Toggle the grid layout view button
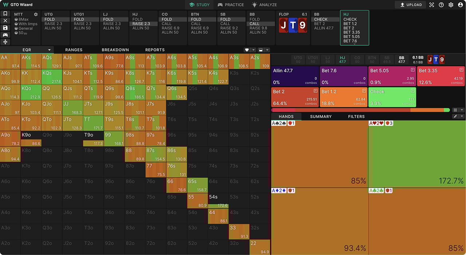This screenshot has width=466, height=255. tap(455, 110)
